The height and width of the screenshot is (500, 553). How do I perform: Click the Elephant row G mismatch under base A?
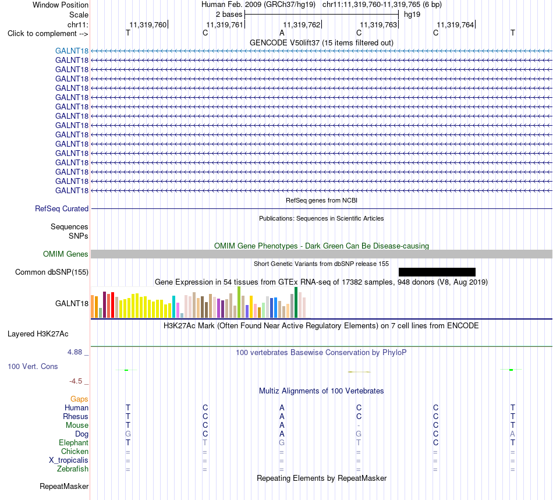coord(282,442)
